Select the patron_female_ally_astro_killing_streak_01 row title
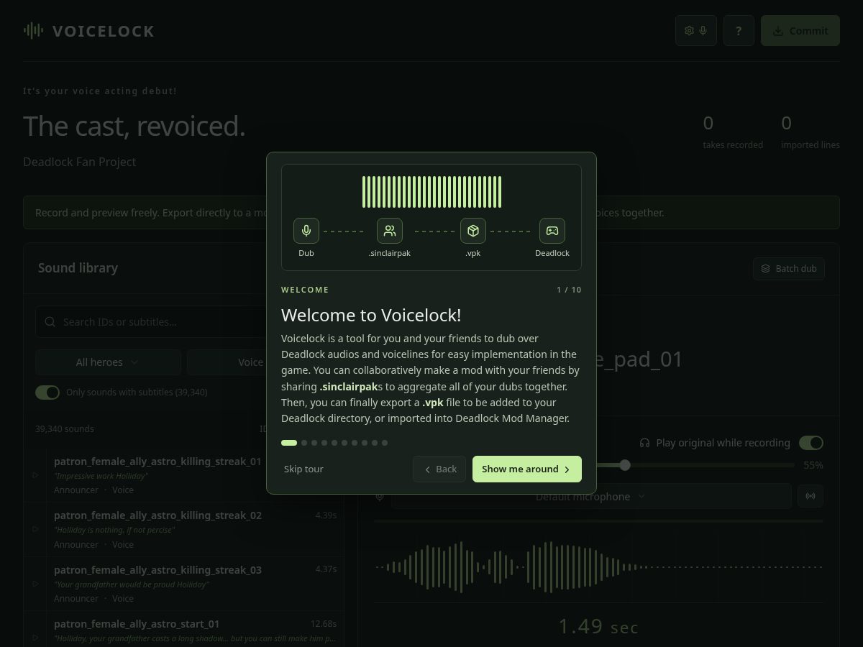 click(x=157, y=462)
